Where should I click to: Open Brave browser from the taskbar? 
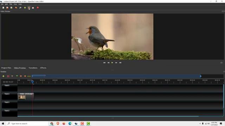(x=58, y=124)
